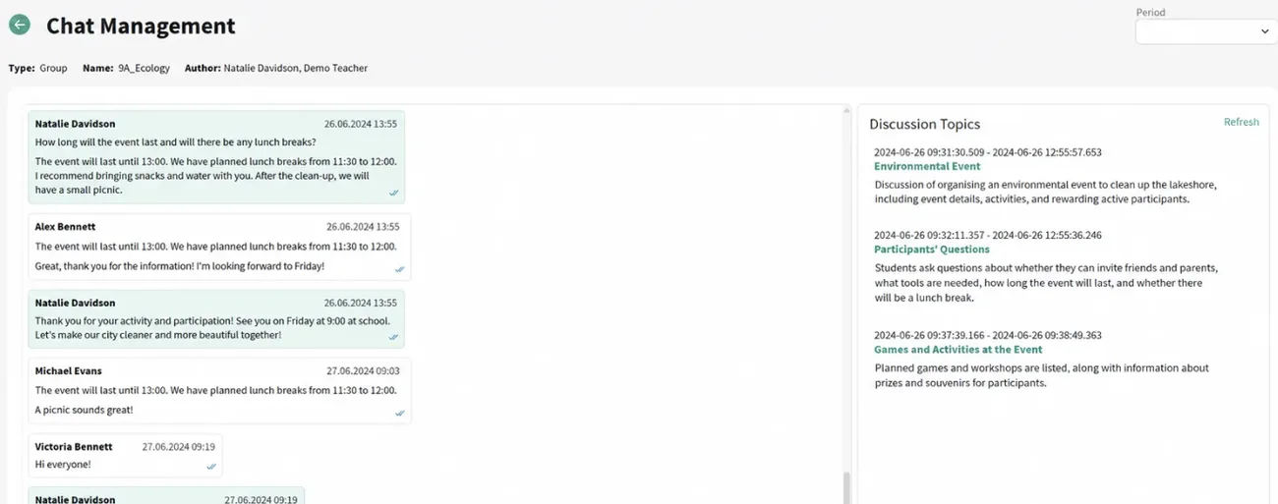The image size is (1278, 504).
Task: Click 'A picnic sounds great!' message
Action: [x=84, y=410]
